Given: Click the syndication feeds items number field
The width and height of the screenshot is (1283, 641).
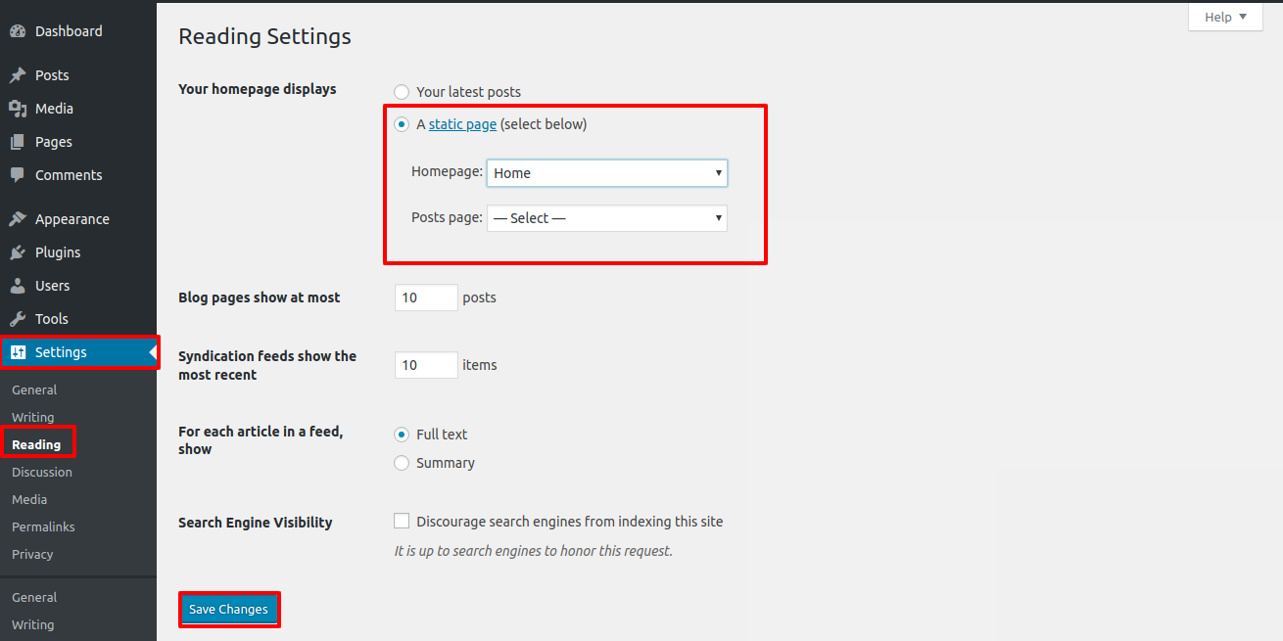Looking at the screenshot, I should point(426,365).
